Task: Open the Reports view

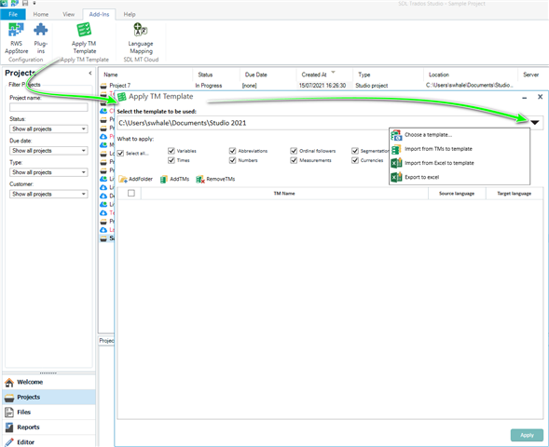Action: (48, 427)
